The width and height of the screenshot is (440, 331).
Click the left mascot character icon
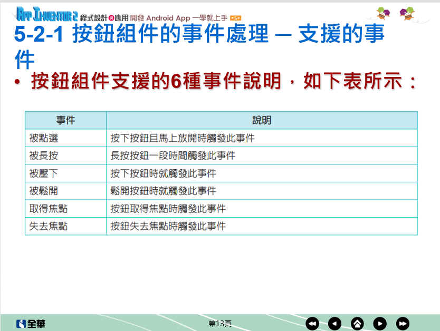[x=384, y=13]
